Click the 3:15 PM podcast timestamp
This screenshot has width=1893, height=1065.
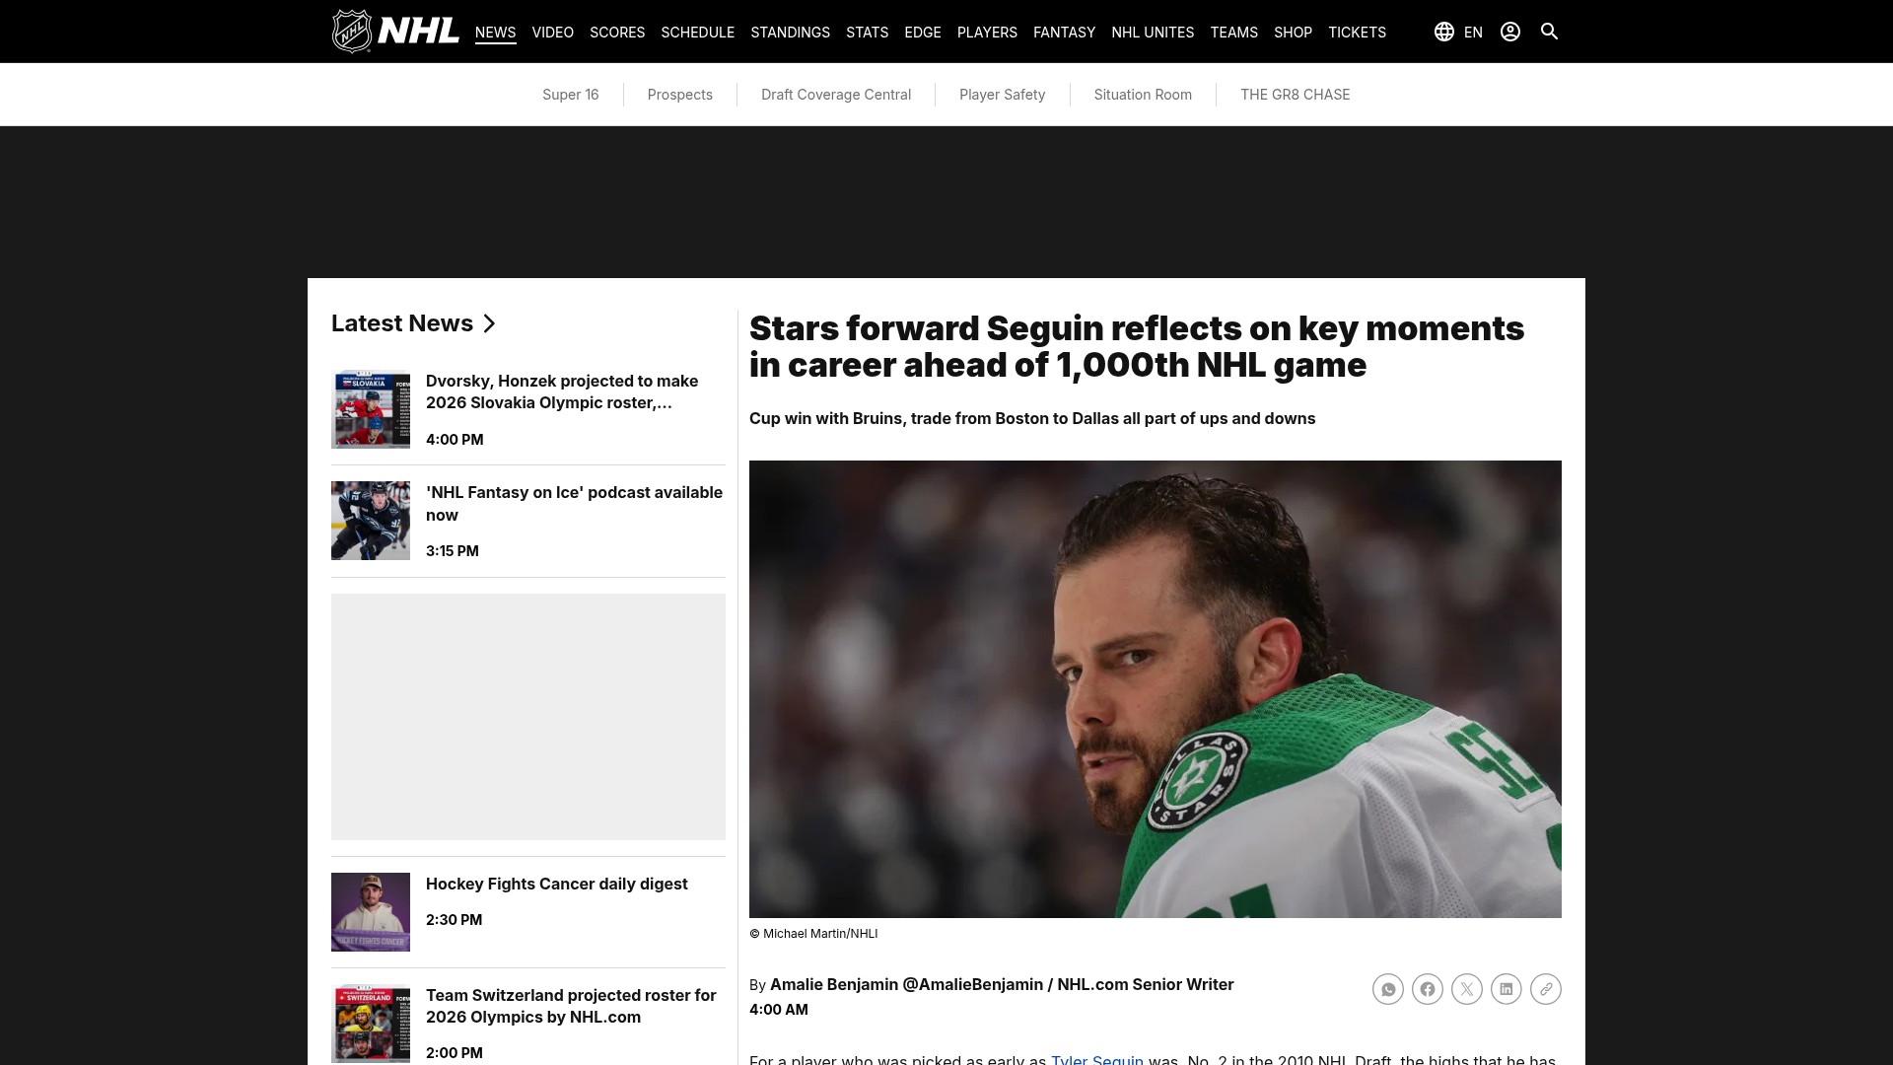click(x=453, y=551)
